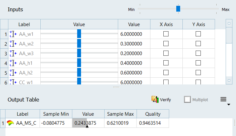
Task: Click the Quality cell 0.9463514
Action: tap(153, 123)
